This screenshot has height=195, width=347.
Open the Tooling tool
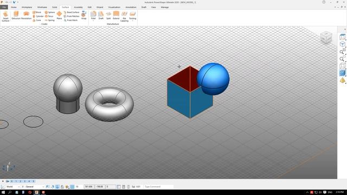click(x=132, y=15)
